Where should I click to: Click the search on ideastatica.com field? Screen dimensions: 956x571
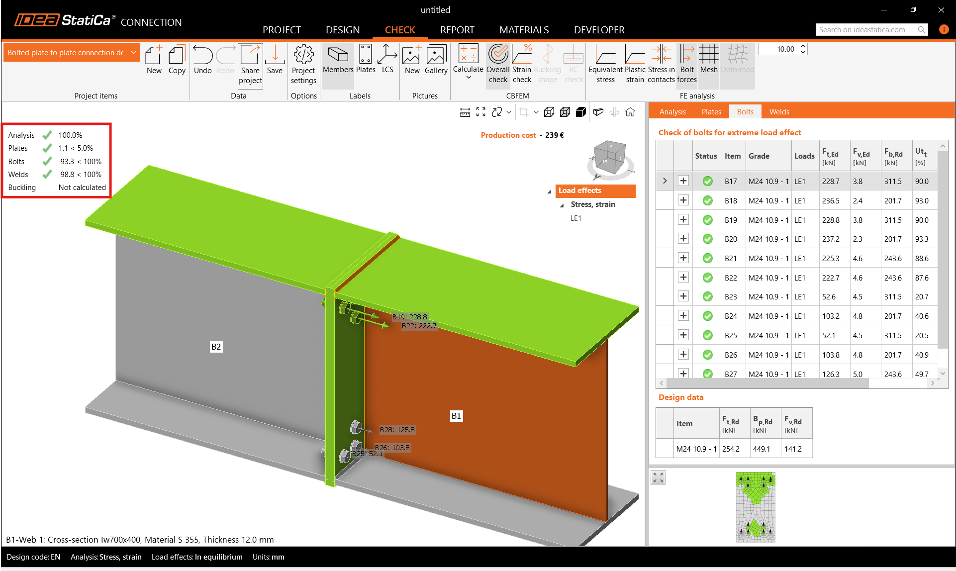(865, 30)
